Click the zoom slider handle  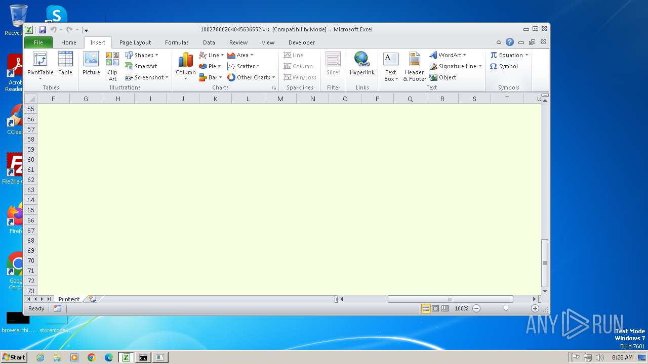pos(506,308)
